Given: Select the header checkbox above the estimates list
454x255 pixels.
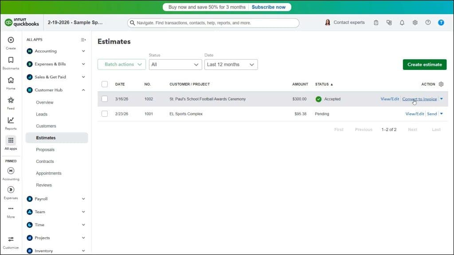Looking at the screenshot, I should click(105, 84).
